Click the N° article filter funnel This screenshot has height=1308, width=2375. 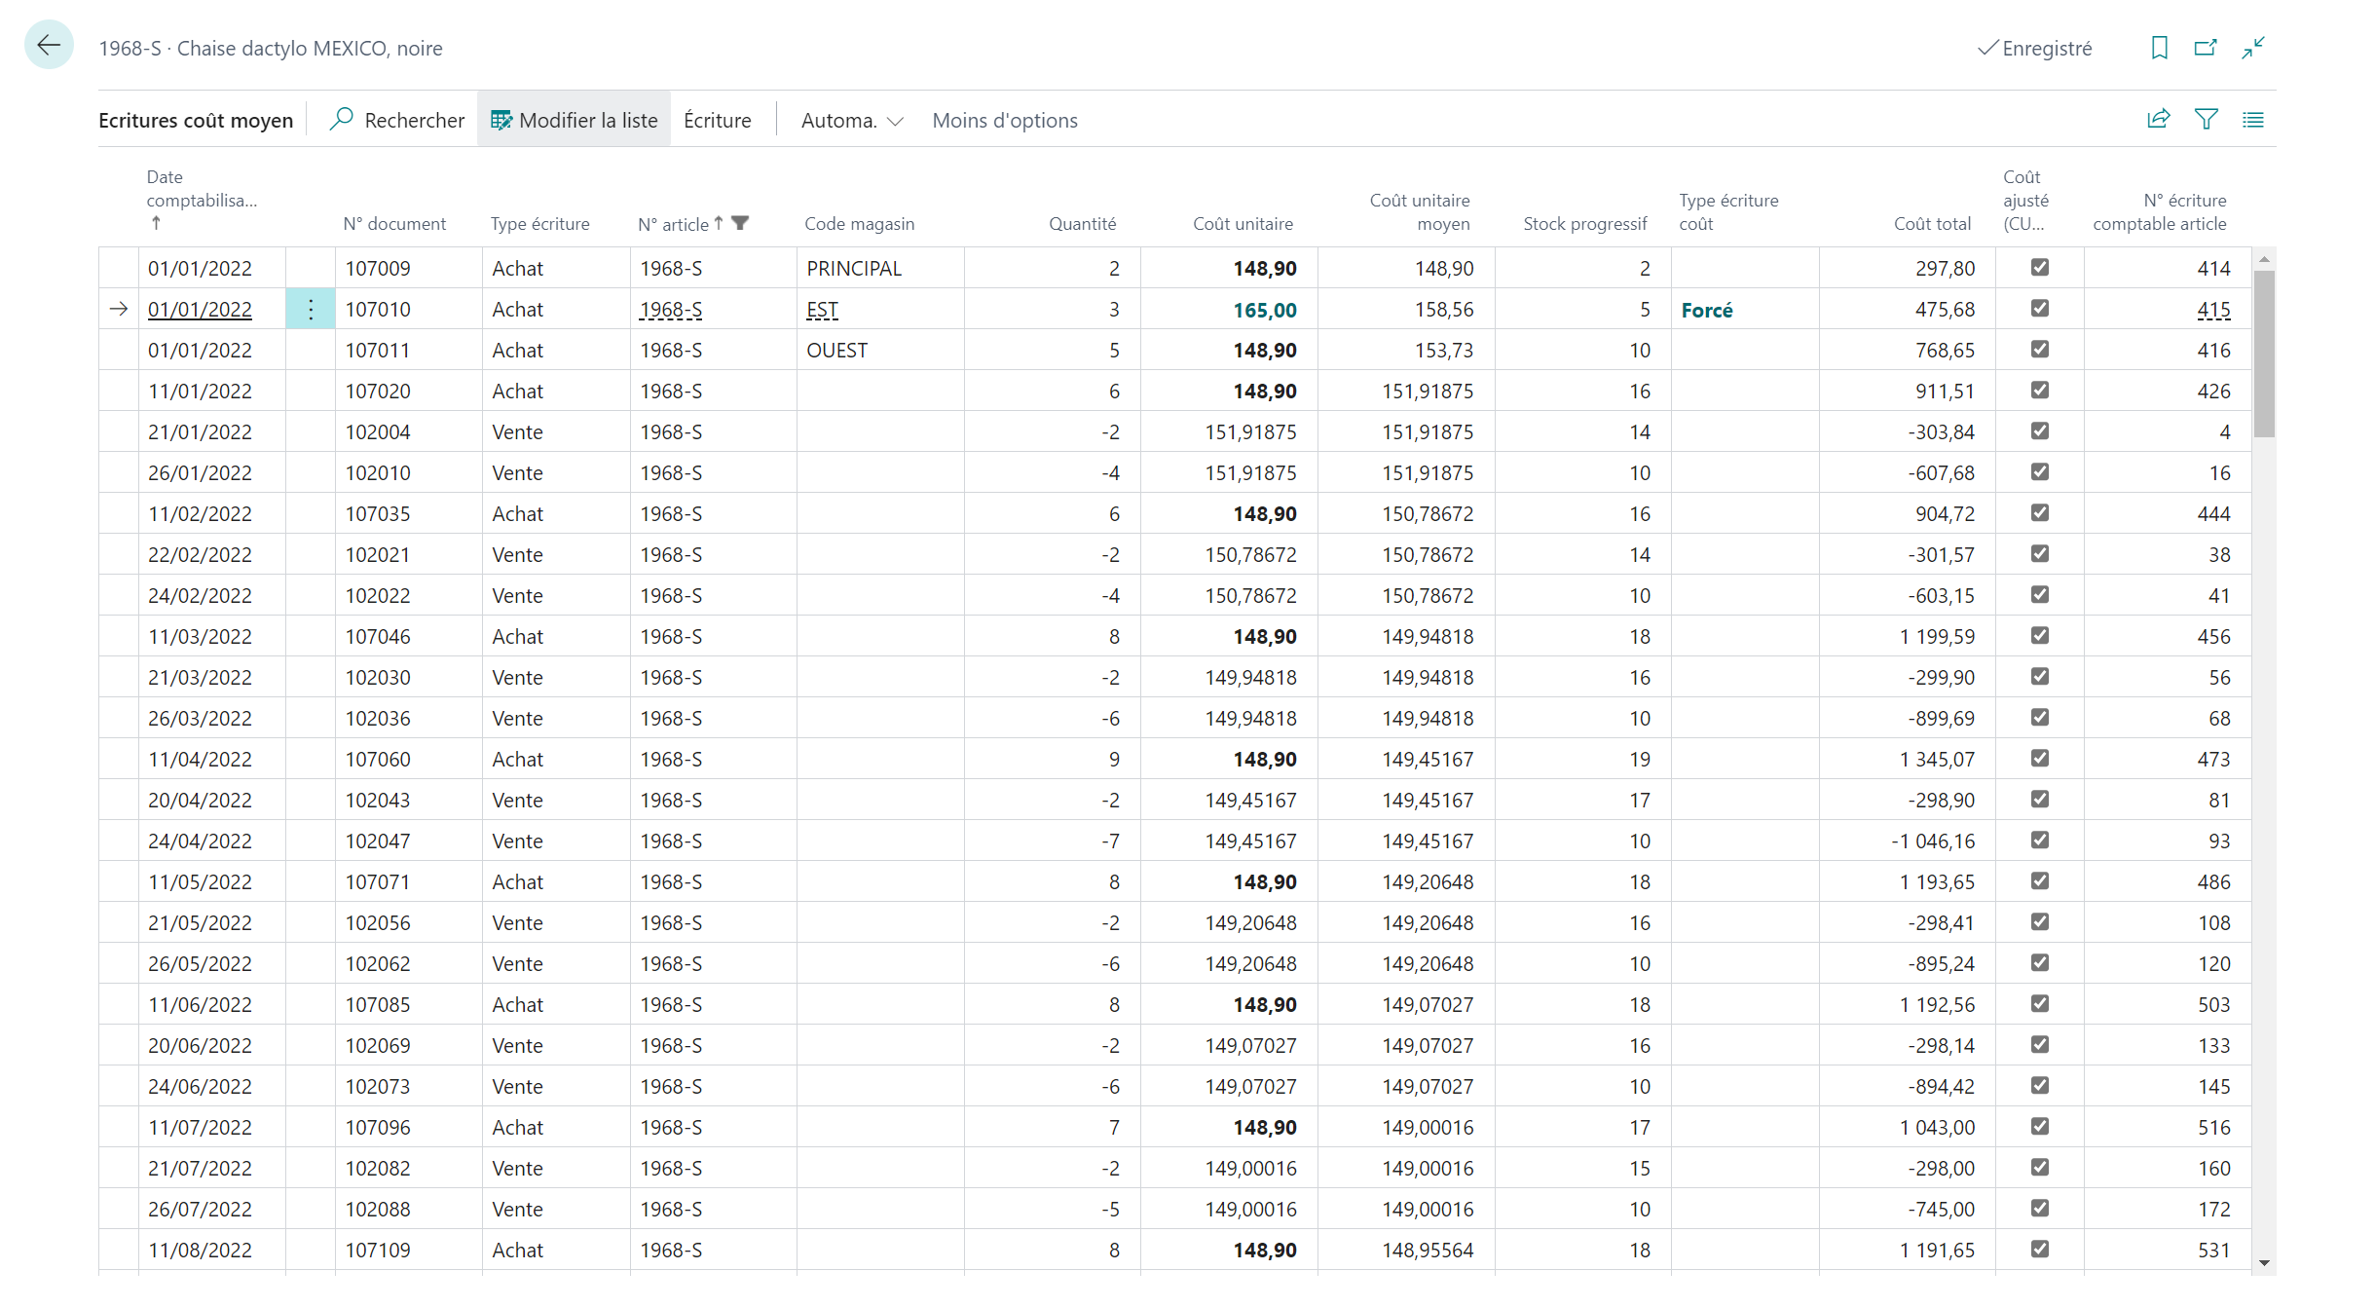tap(740, 223)
